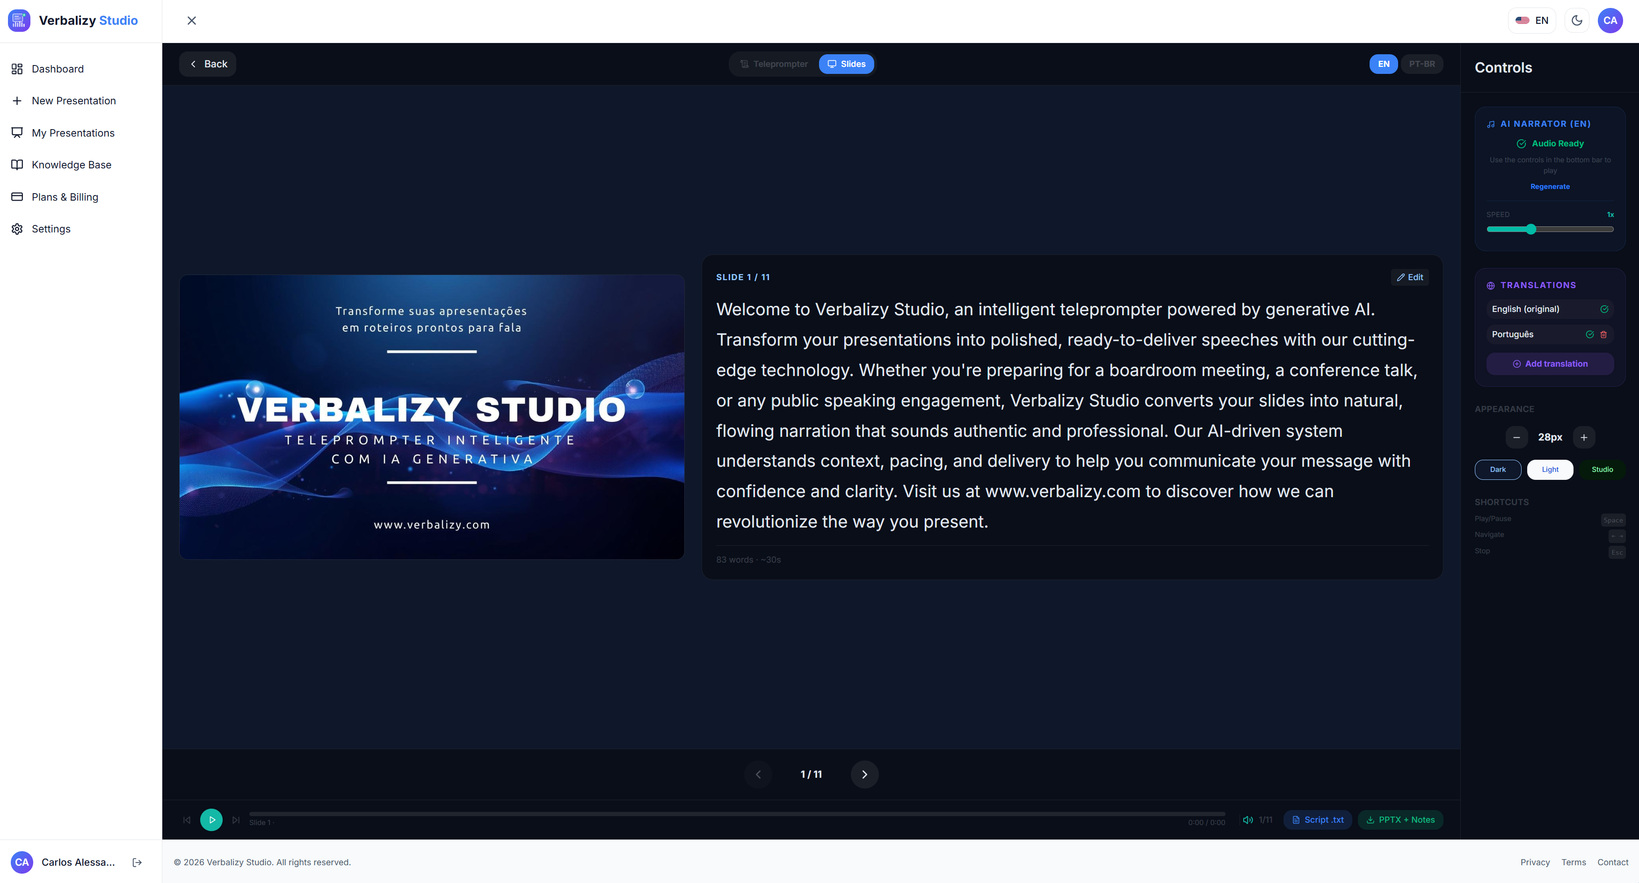Toggle dark mode with the moon icon
Image resolution: width=1639 pixels, height=883 pixels.
(1577, 21)
